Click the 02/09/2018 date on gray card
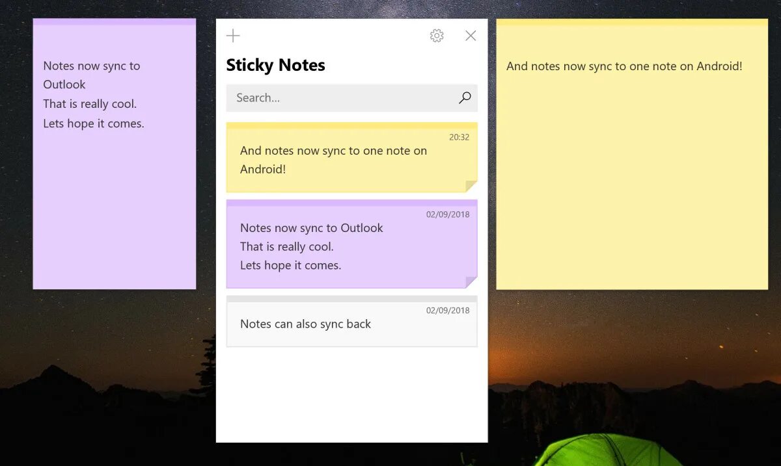The height and width of the screenshot is (466, 781). pos(448,311)
